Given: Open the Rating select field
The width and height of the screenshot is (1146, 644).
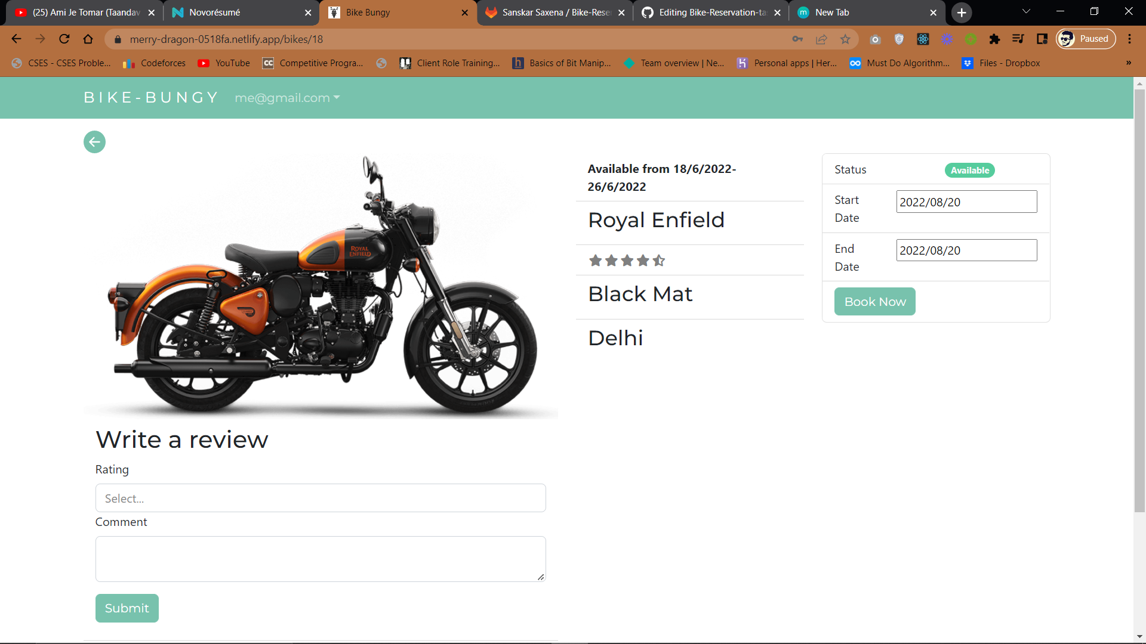Looking at the screenshot, I should coord(321,498).
